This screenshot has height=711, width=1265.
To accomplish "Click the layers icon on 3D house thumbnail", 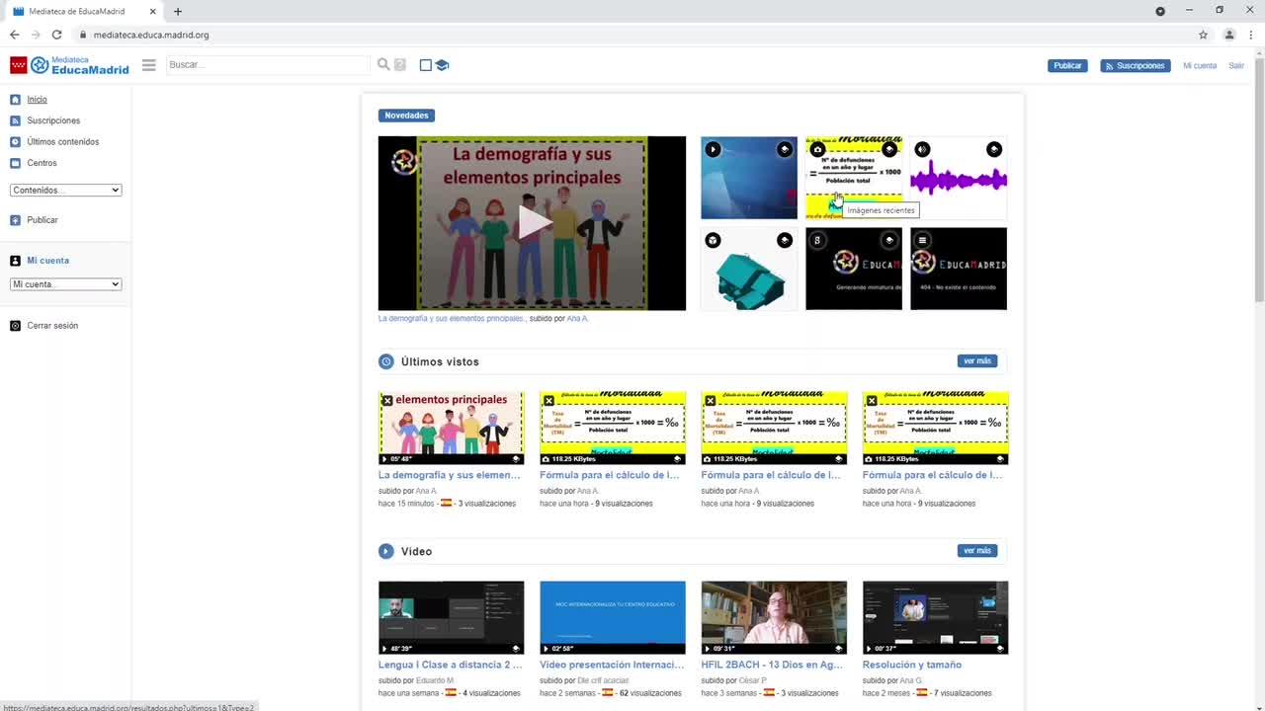I will pos(785,240).
